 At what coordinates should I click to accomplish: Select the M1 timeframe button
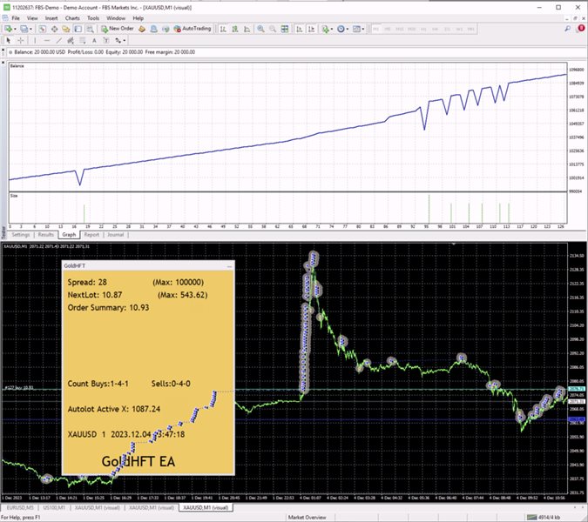376,29
